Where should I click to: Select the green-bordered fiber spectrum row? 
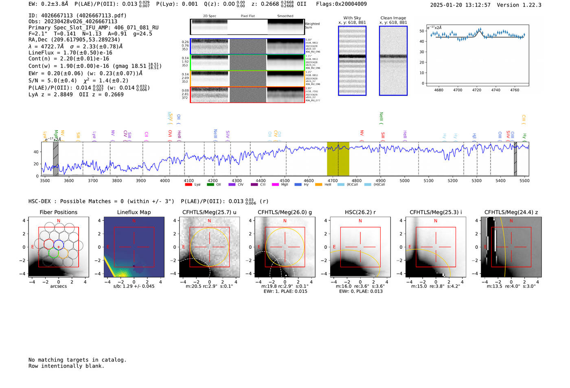(x=247, y=62)
